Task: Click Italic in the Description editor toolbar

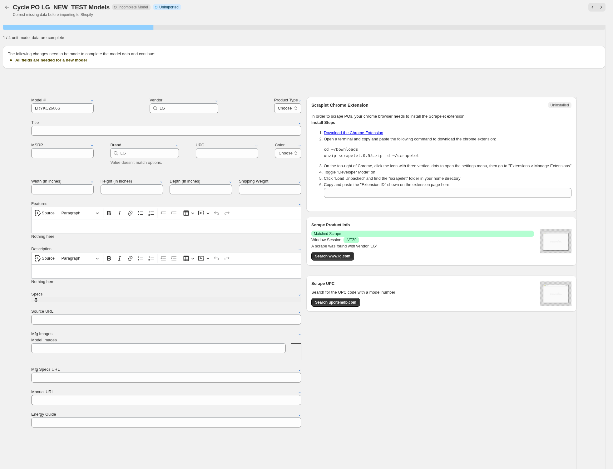Action: tap(119, 258)
